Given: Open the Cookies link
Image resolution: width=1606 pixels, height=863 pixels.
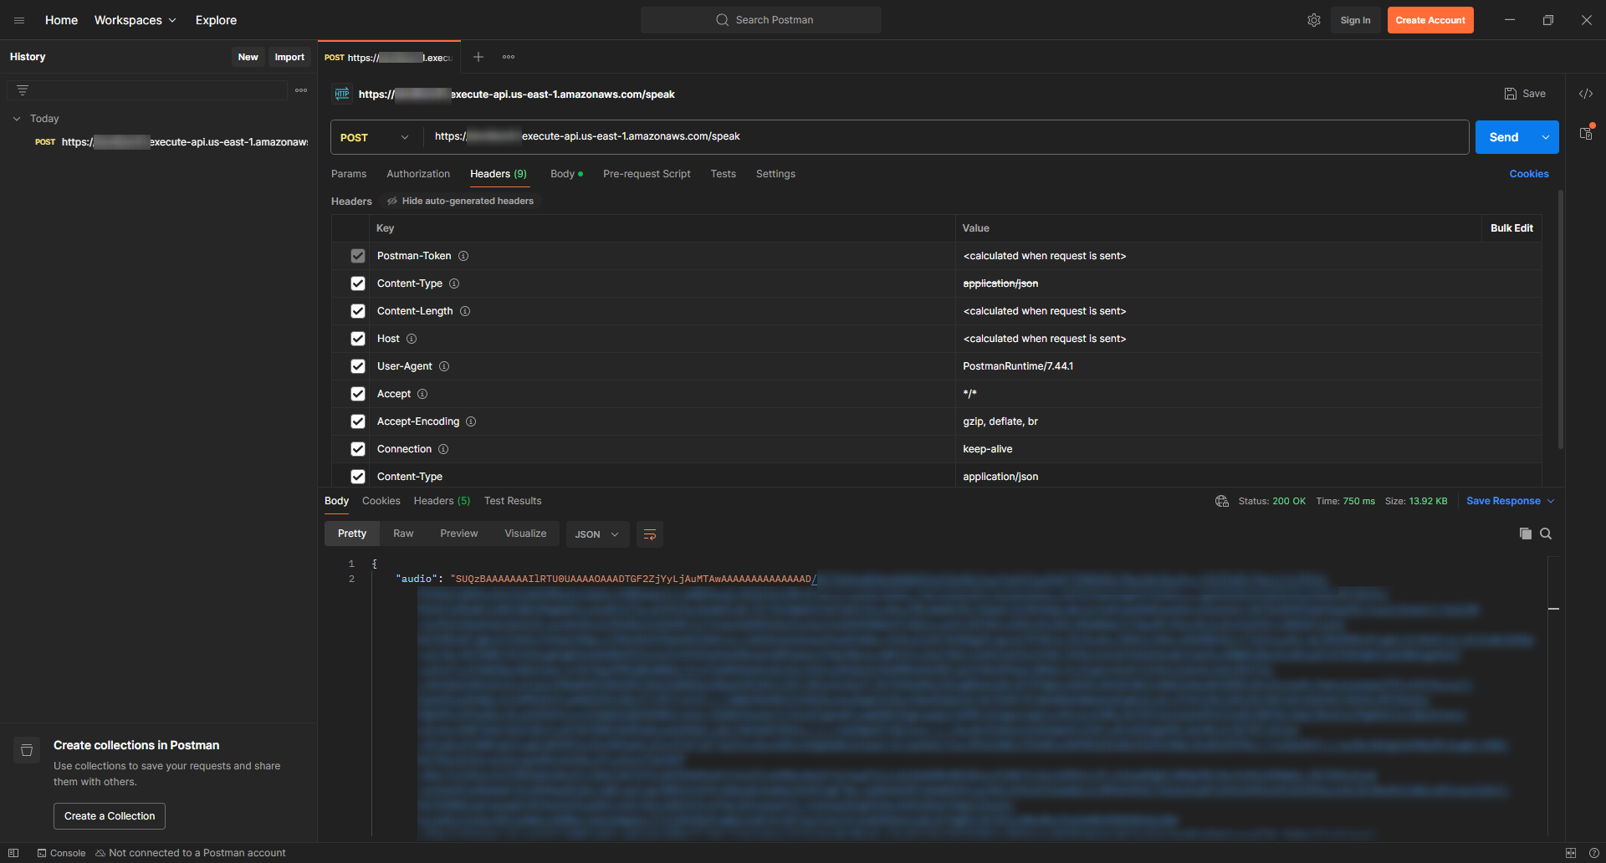Looking at the screenshot, I should click(1529, 174).
